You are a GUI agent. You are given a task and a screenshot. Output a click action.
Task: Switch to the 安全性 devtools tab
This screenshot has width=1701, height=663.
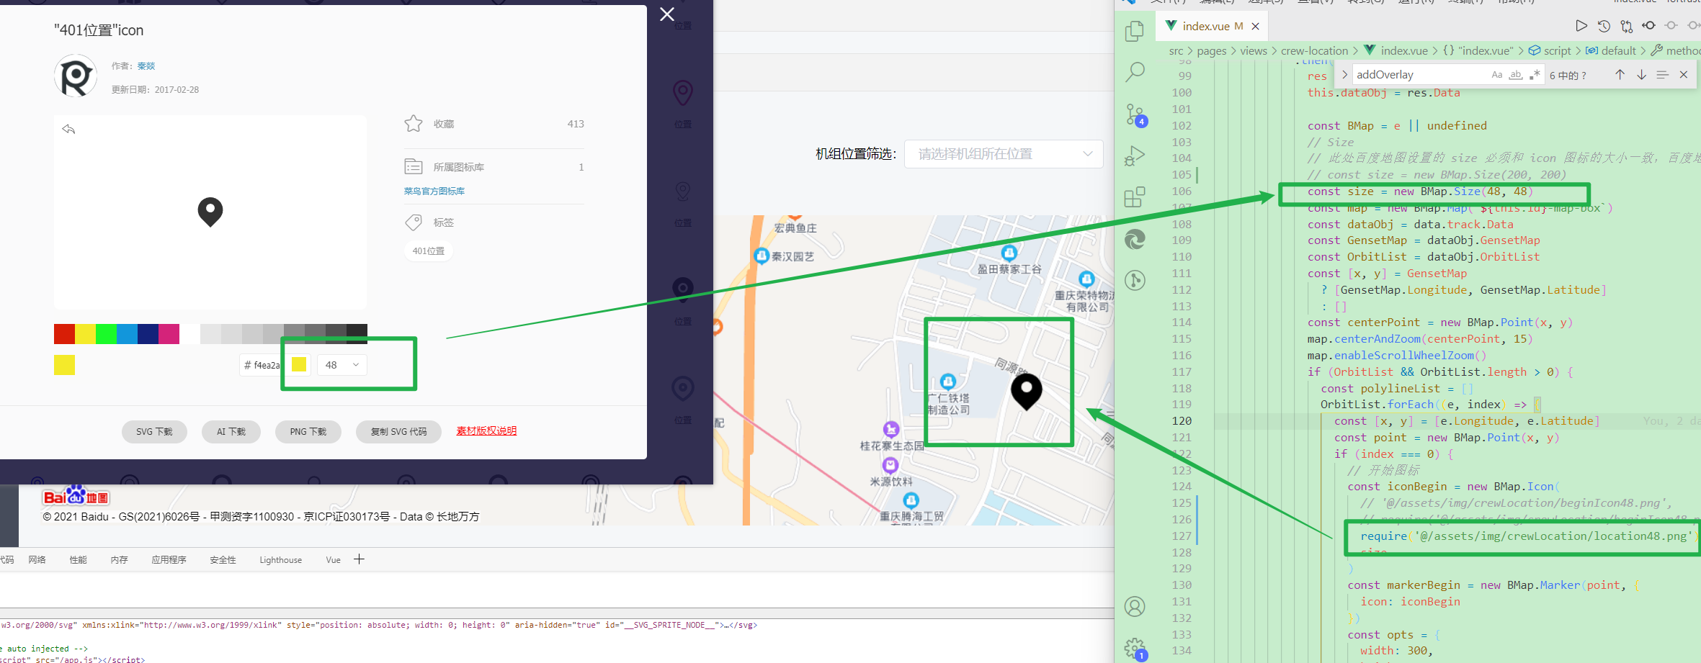223,560
